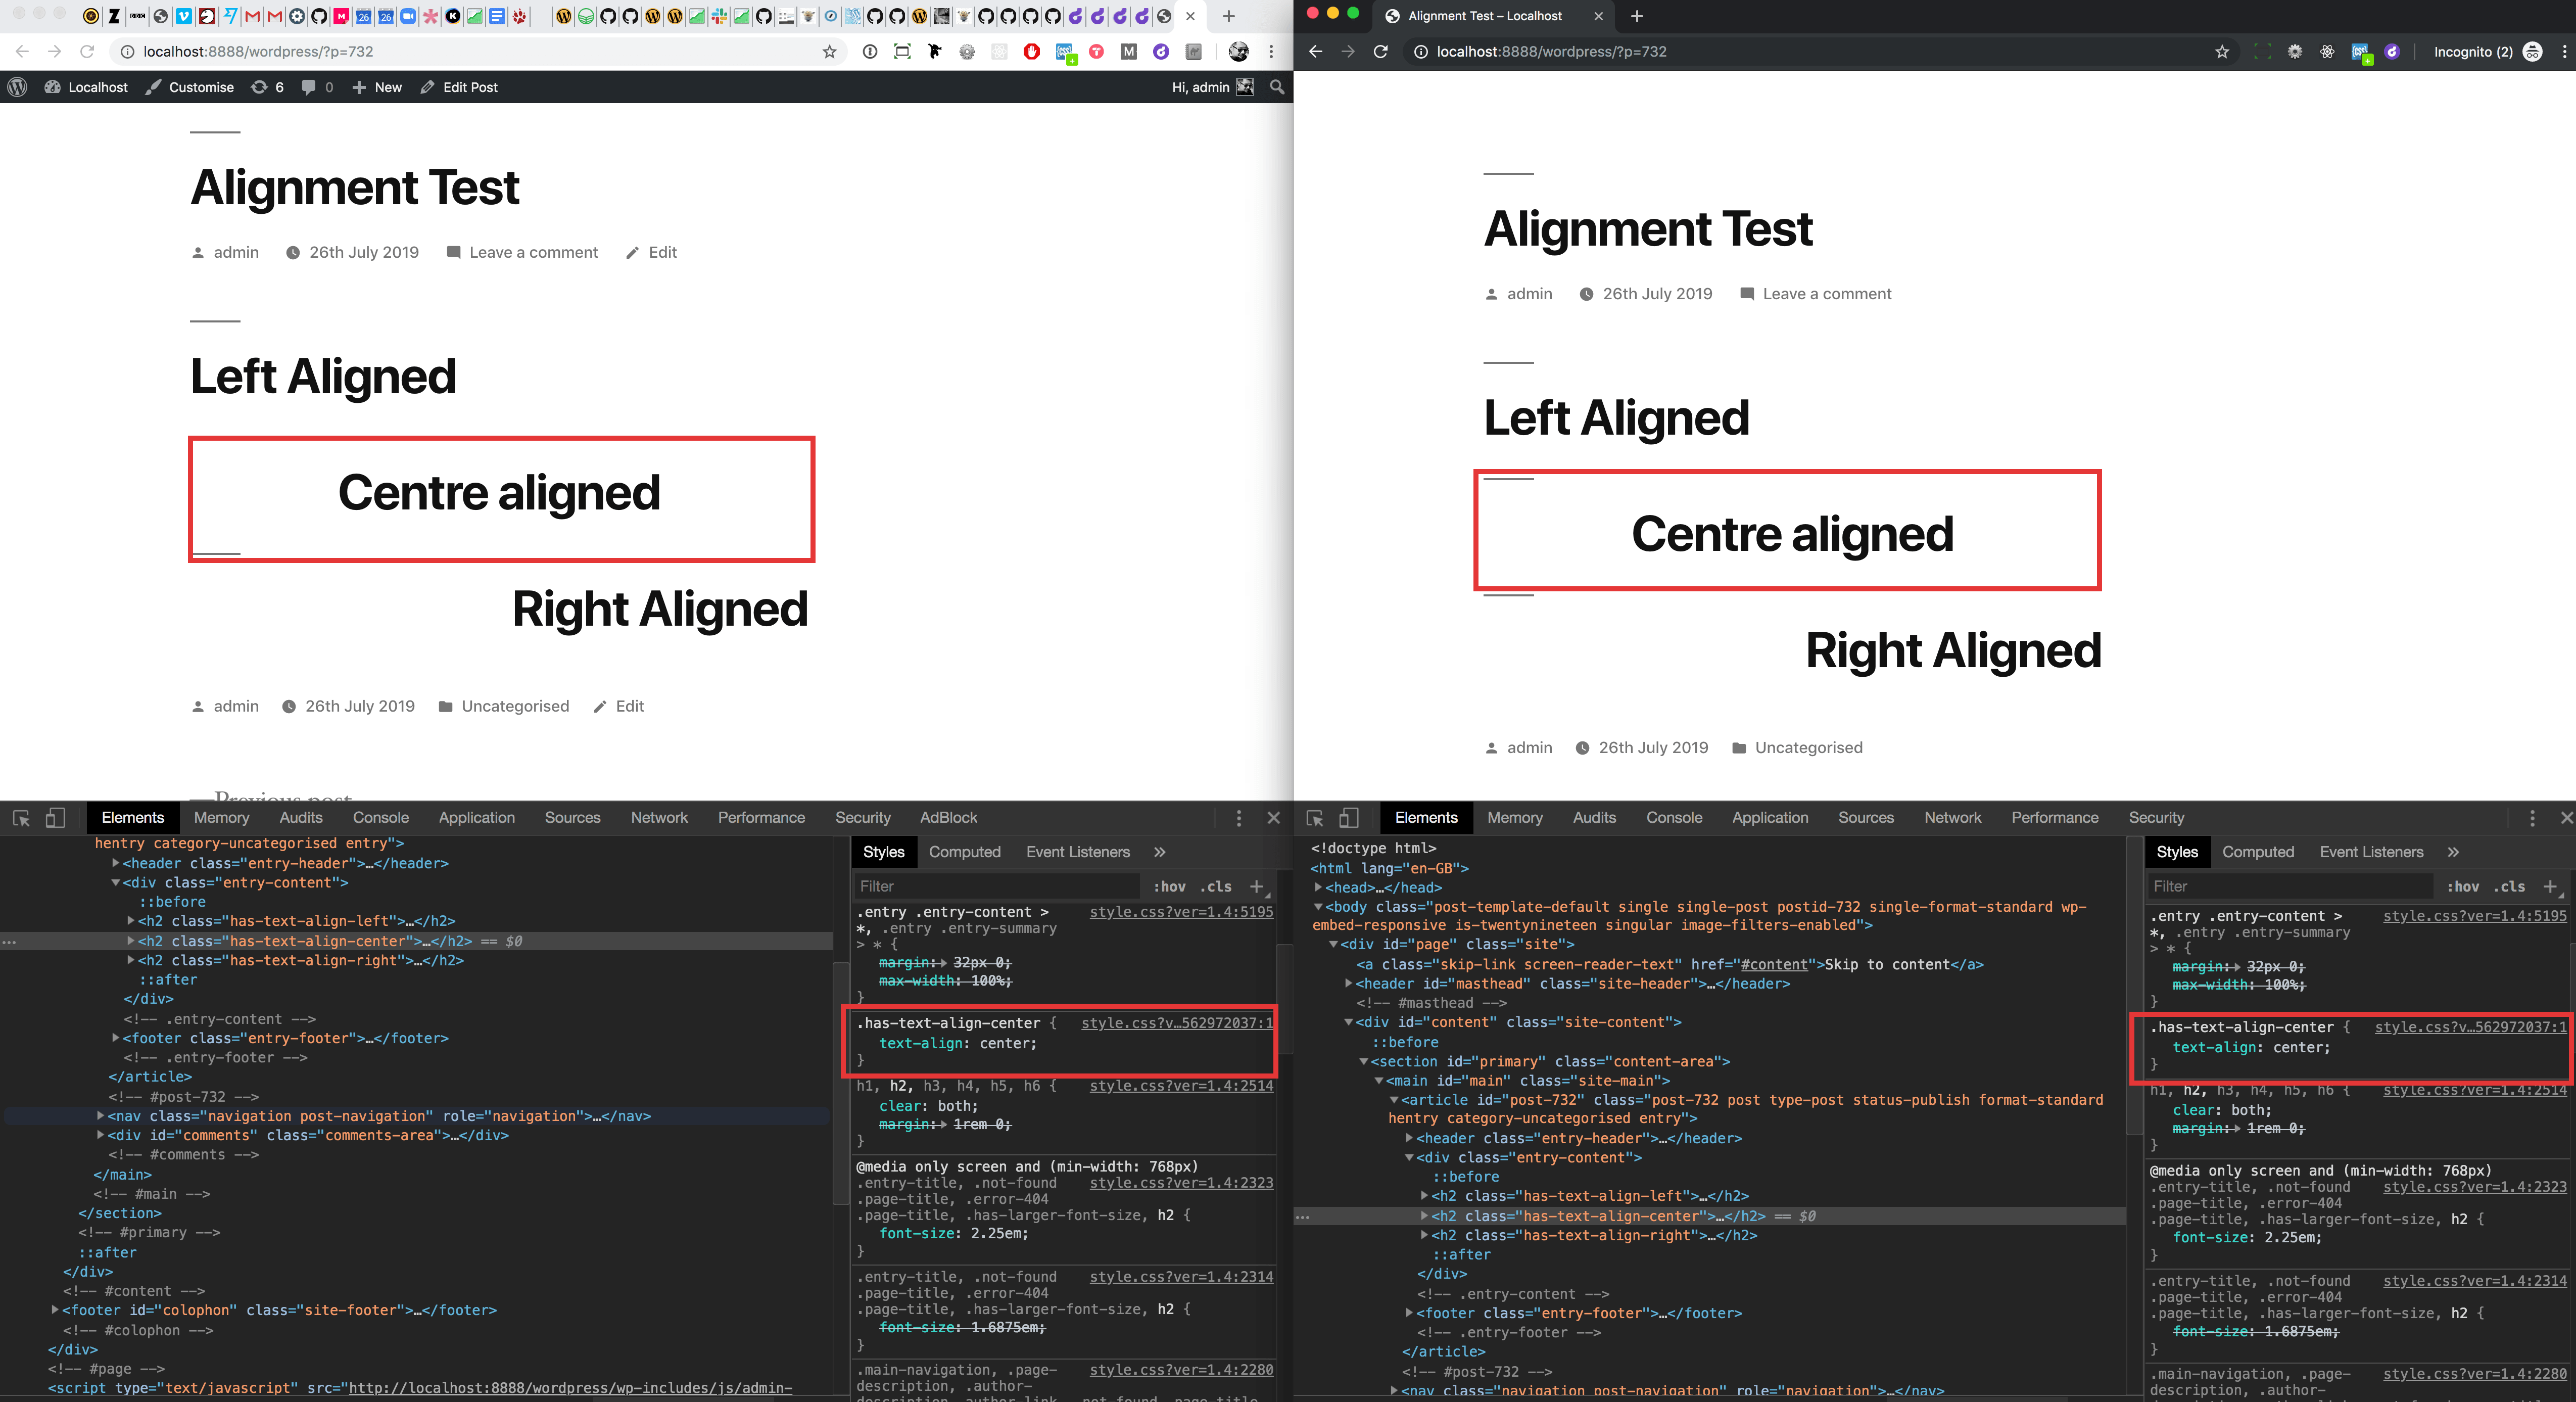Open left DevTools three-dot options menu
Viewport: 2576px width, 1402px height.
click(1238, 818)
